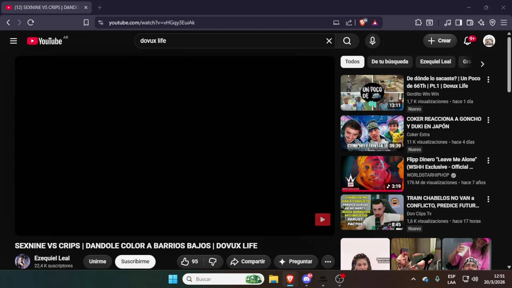Click the Preguntar AI button

click(296, 262)
